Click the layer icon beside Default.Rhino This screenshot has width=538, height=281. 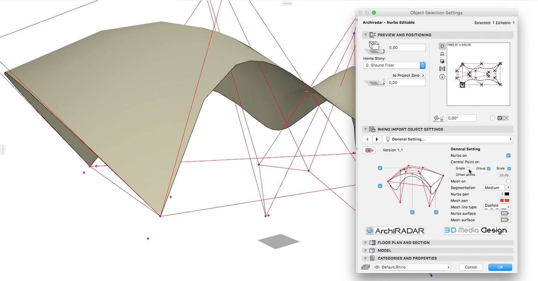[x=366, y=267]
